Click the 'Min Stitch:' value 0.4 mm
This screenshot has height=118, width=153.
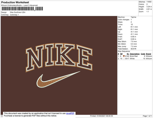click(x=134, y=44)
